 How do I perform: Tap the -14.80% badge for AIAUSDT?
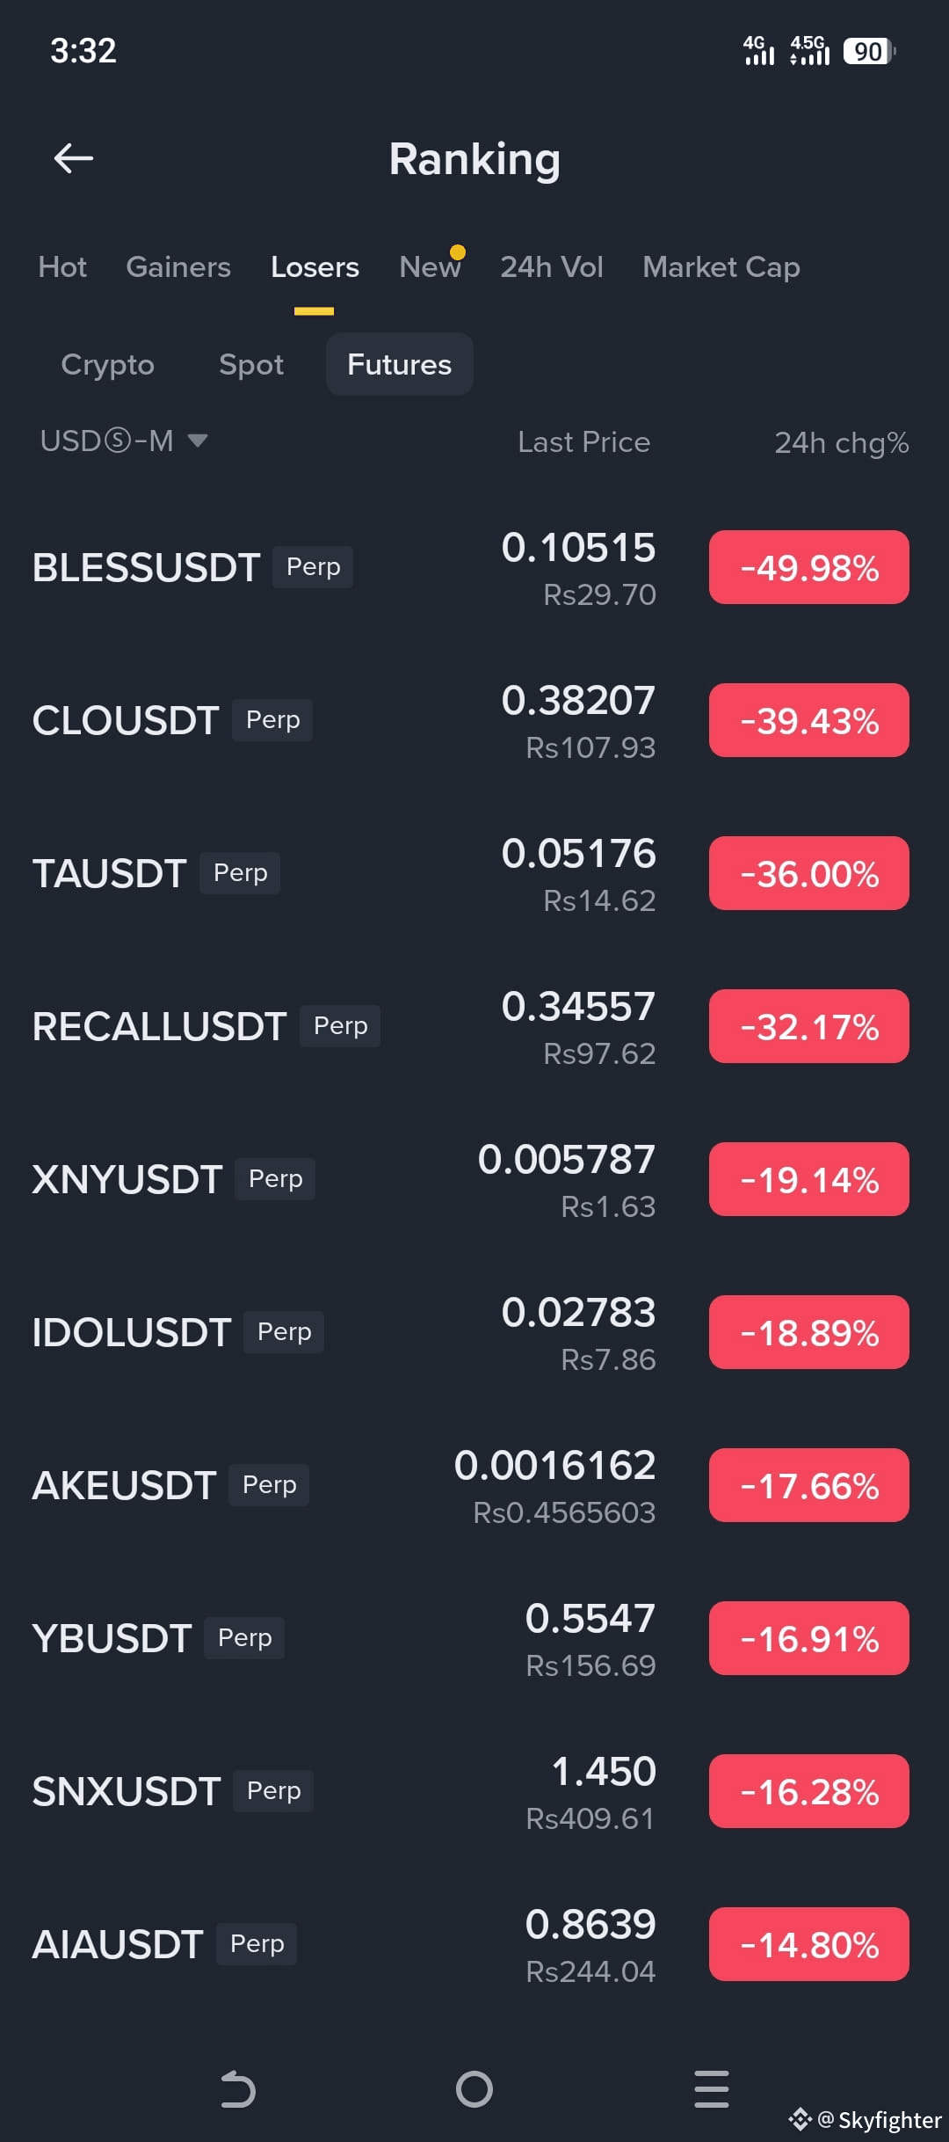(809, 1944)
